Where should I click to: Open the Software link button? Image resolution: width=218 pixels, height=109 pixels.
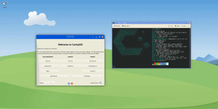70,66
